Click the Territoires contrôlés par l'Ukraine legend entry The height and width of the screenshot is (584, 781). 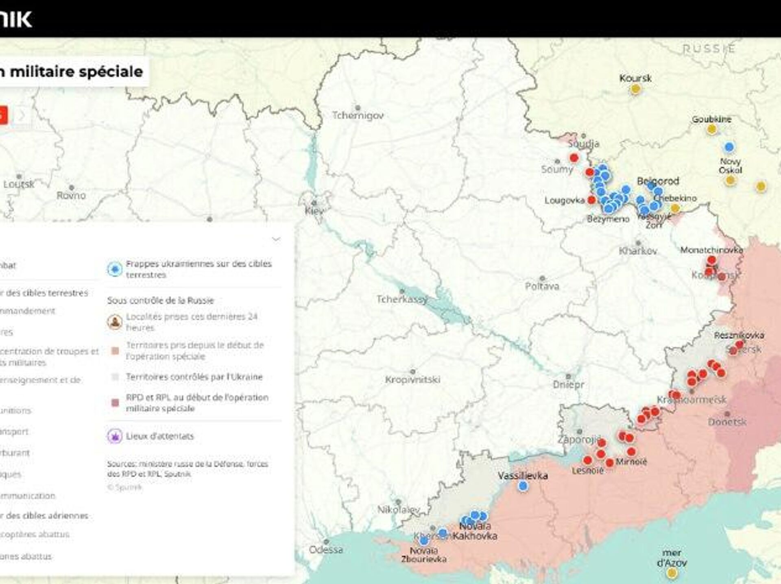pos(194,377)
